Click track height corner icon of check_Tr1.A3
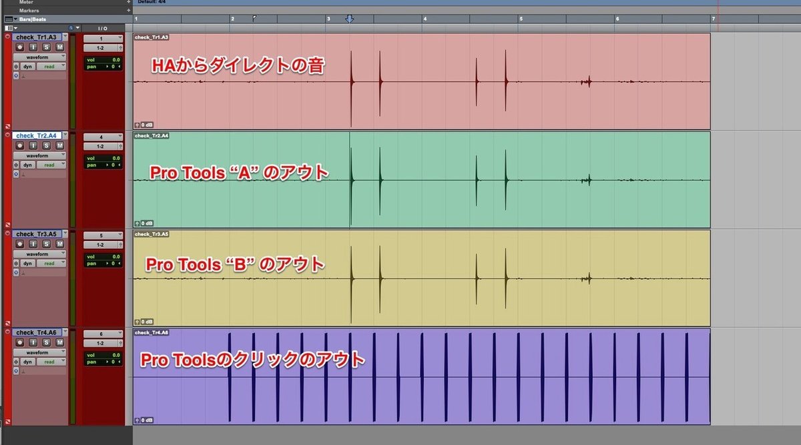 [x=8, y=126]
